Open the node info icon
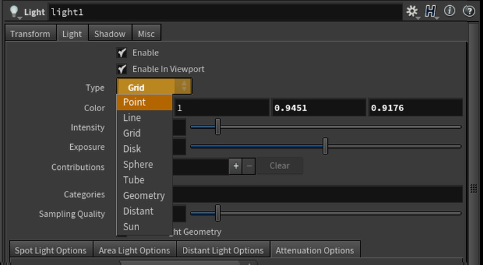This screenshot has width=483, height=265. (x=450, y=12)
